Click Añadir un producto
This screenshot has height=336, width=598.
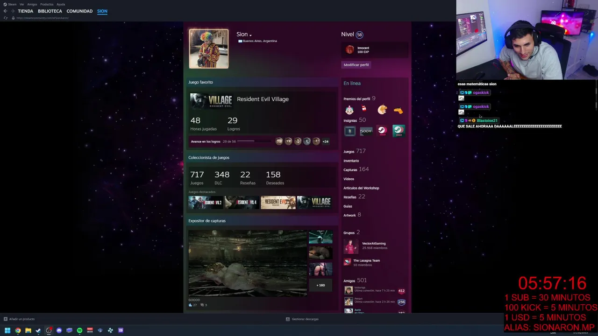[x=19, y=319]
